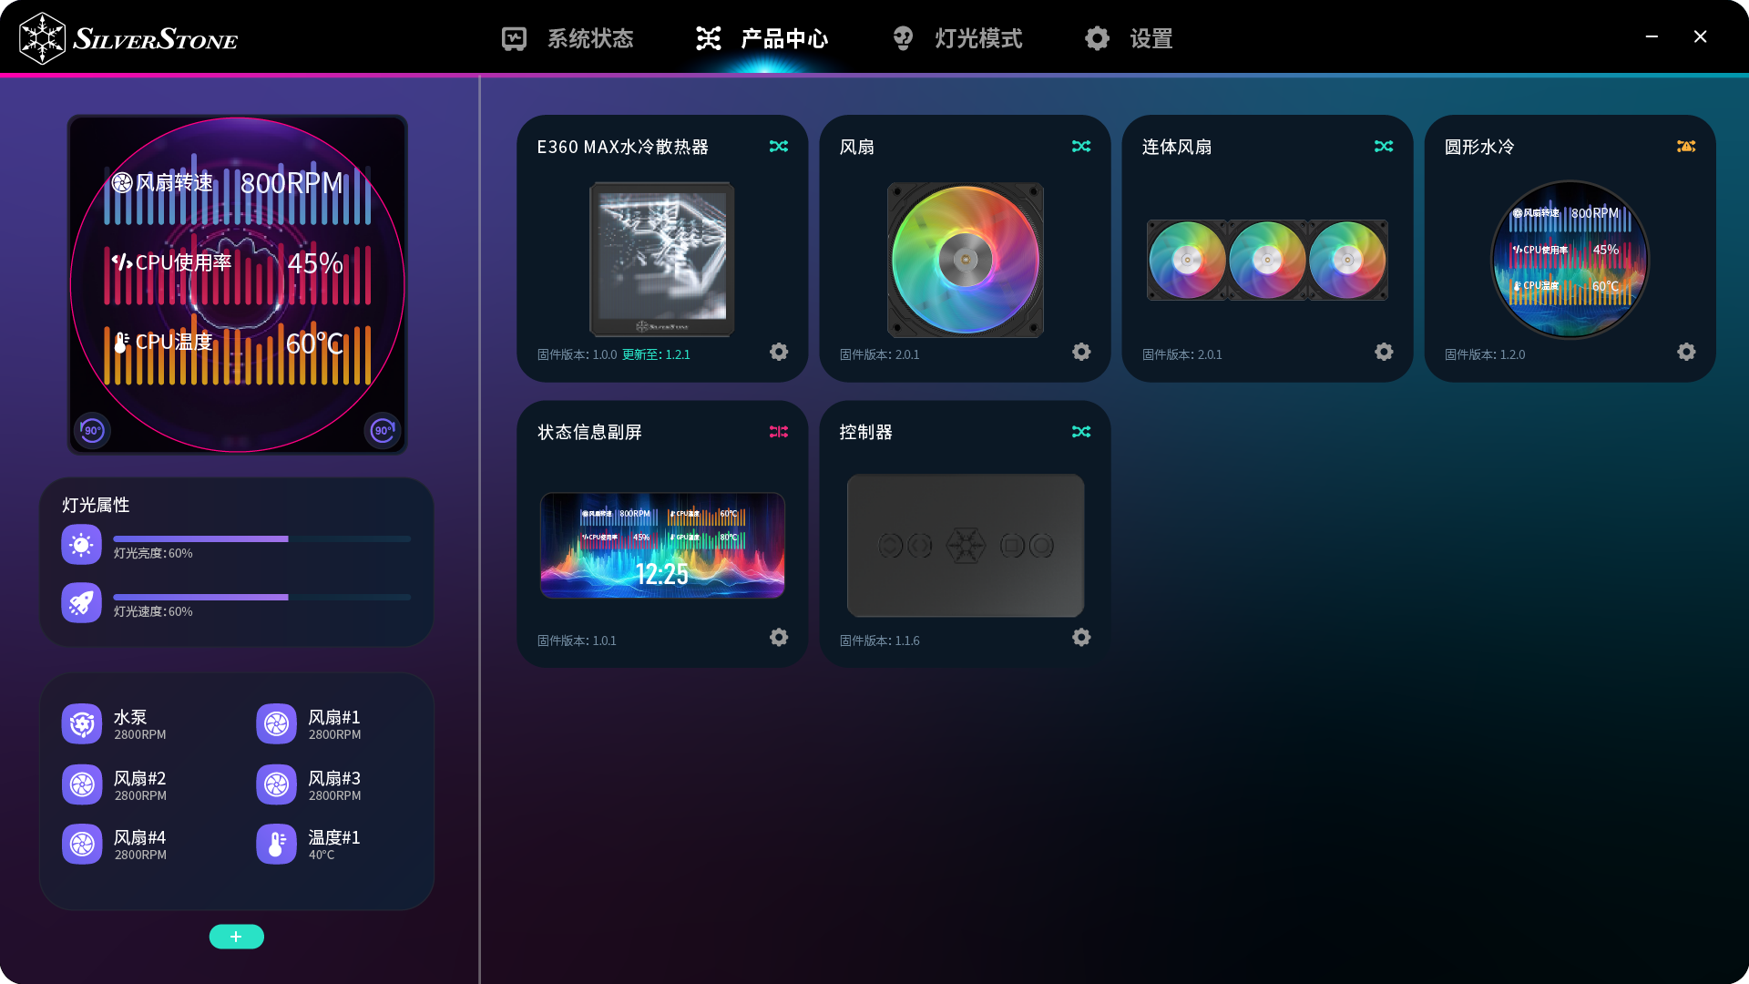Image resolution: width=1749 pixels, height=984 pixels.
Task: Click the 灯光亮度 brightness sun icon
Action: point(81,545)
